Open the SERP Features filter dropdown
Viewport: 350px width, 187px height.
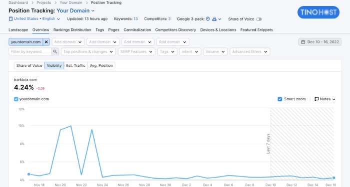[x=136, y=52]
